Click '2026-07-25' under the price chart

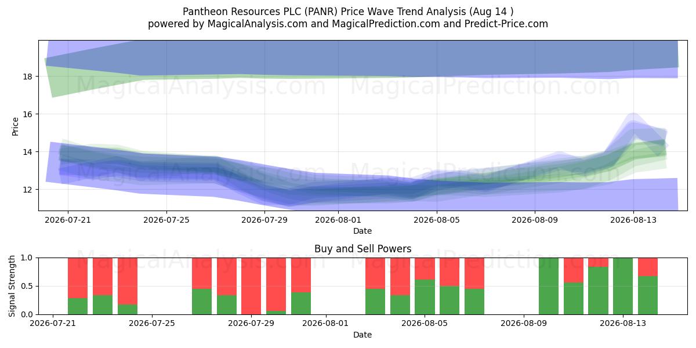click(166, 220)
